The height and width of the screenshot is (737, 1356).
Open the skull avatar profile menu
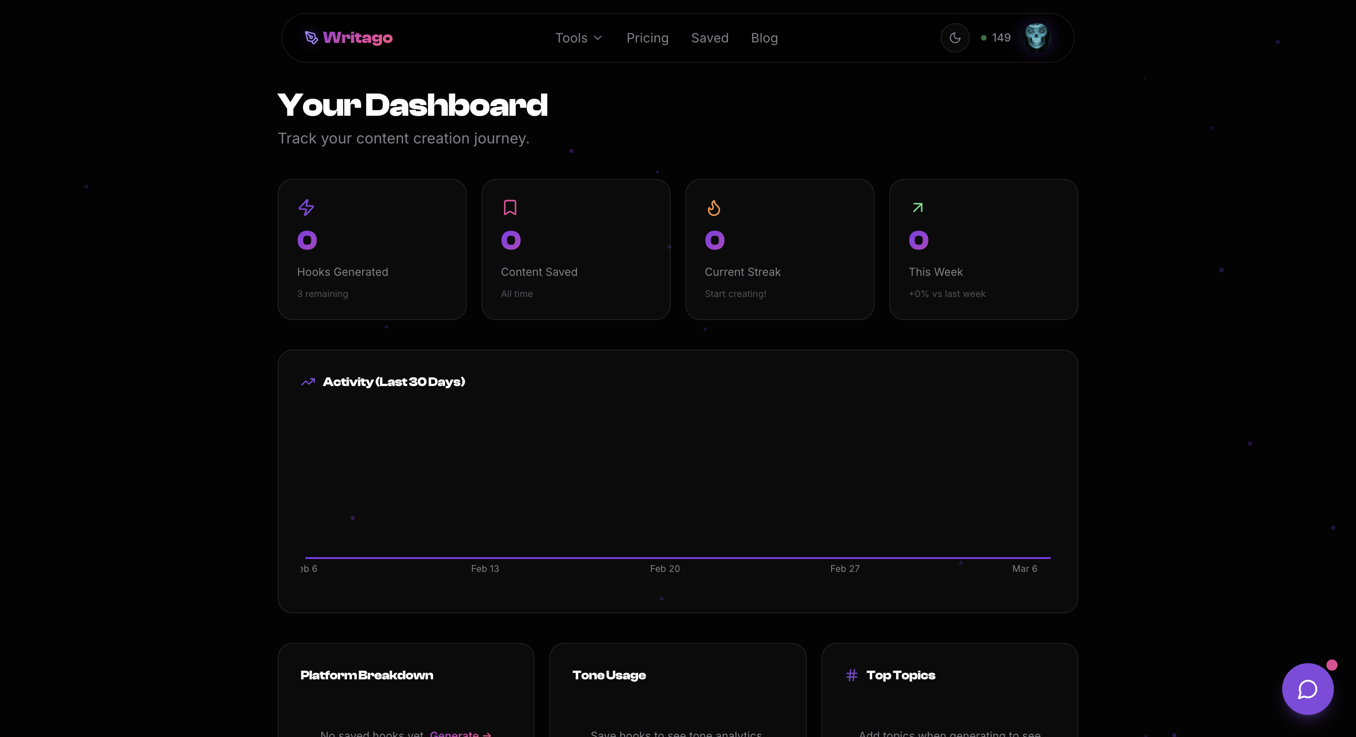(x=1036, y=37)
